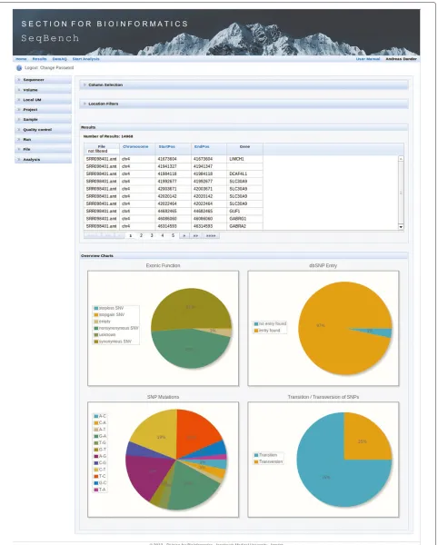This screenshot has height=545, width=438.
Task: Expand the Location Filters panel
Action: (x=244, y=104)
